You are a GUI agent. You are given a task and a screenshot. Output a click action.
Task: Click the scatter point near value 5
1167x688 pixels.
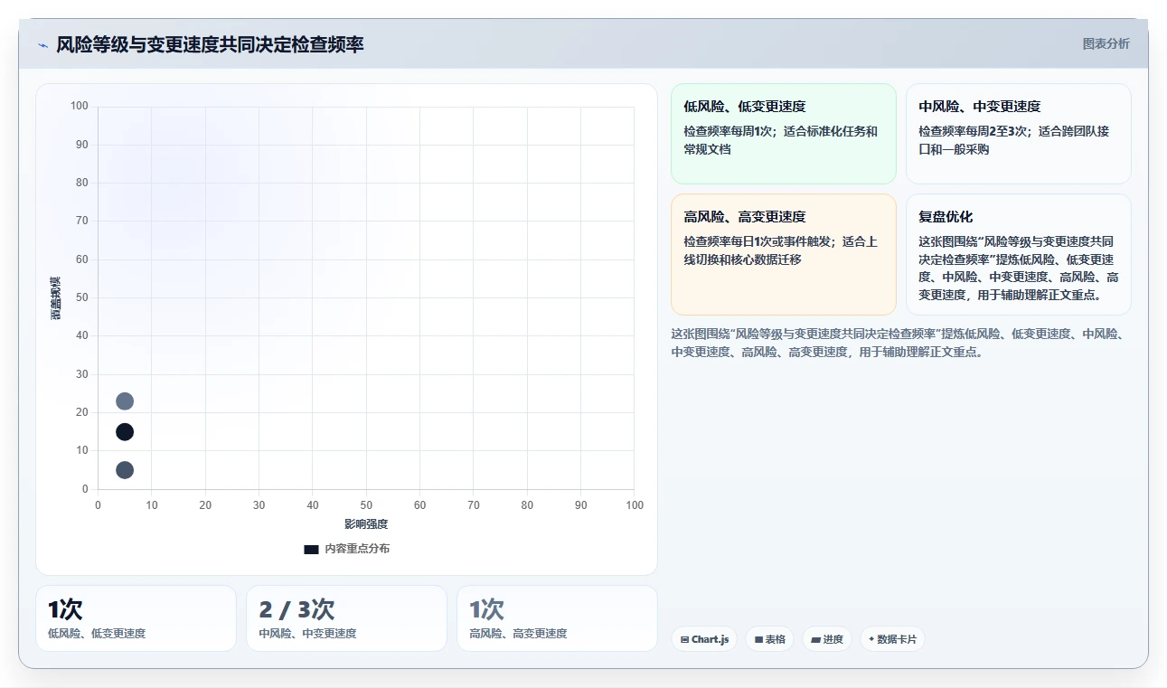pos(125,470)
